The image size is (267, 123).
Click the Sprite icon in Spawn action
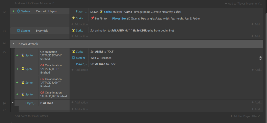coord(101,11)
